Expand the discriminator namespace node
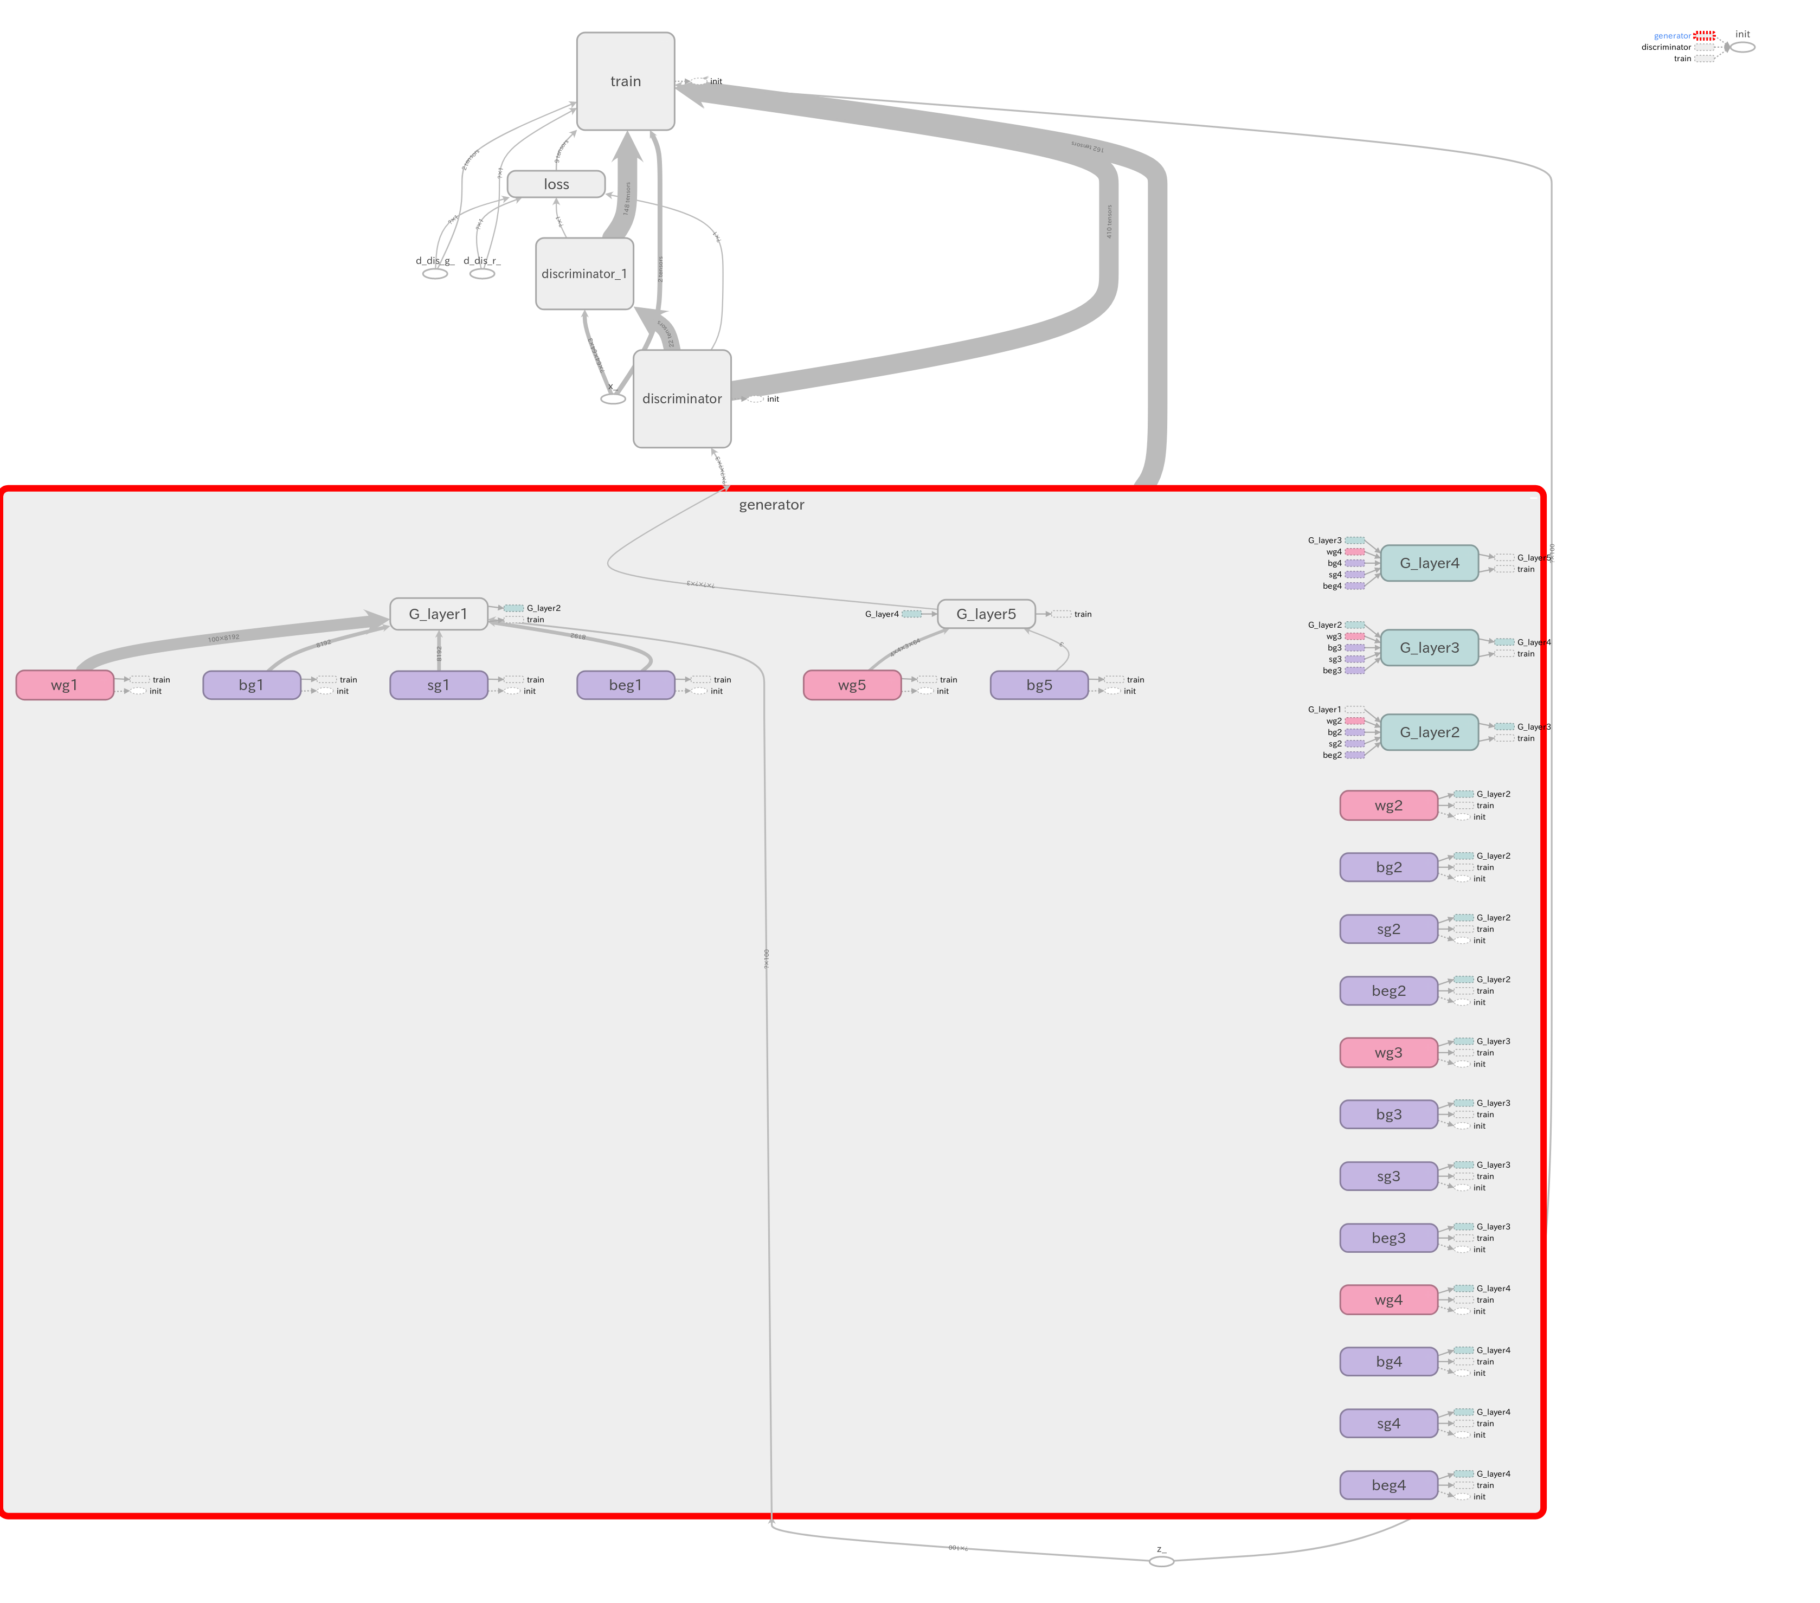The image size is (1820, 1603). coord(682,399)
